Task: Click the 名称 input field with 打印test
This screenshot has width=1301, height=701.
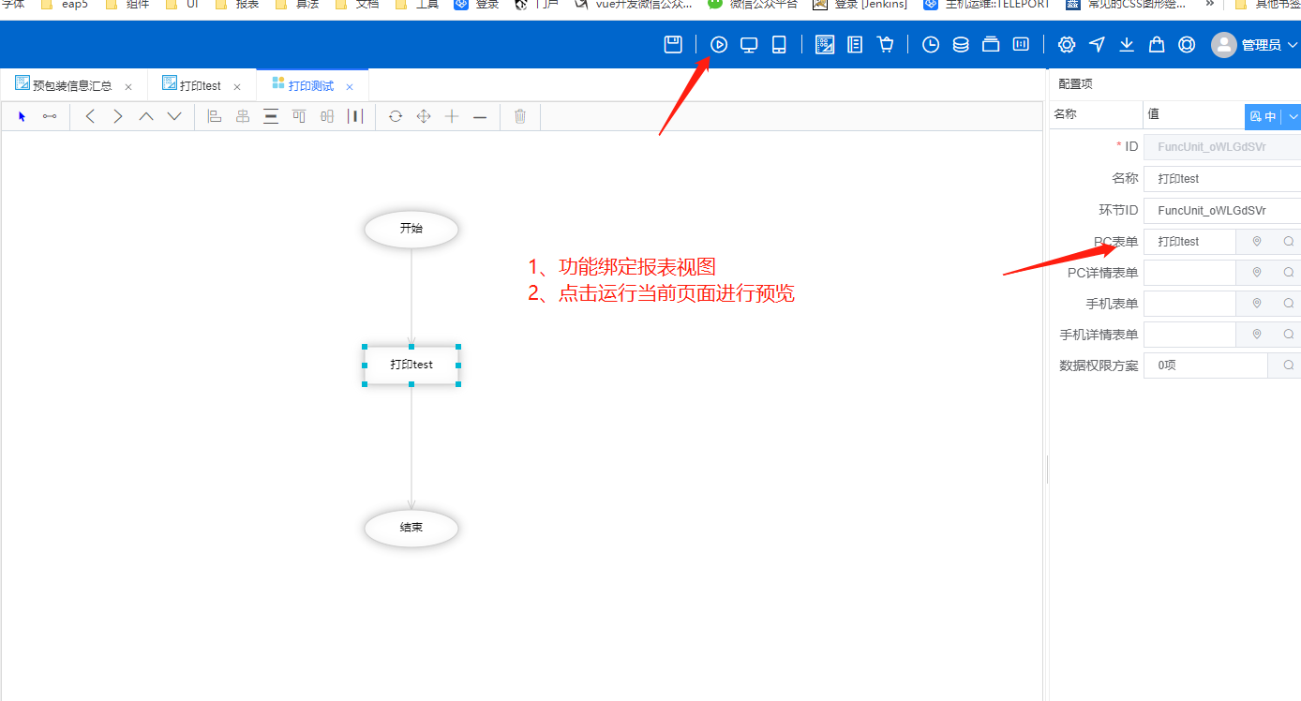Action: 1222,179
